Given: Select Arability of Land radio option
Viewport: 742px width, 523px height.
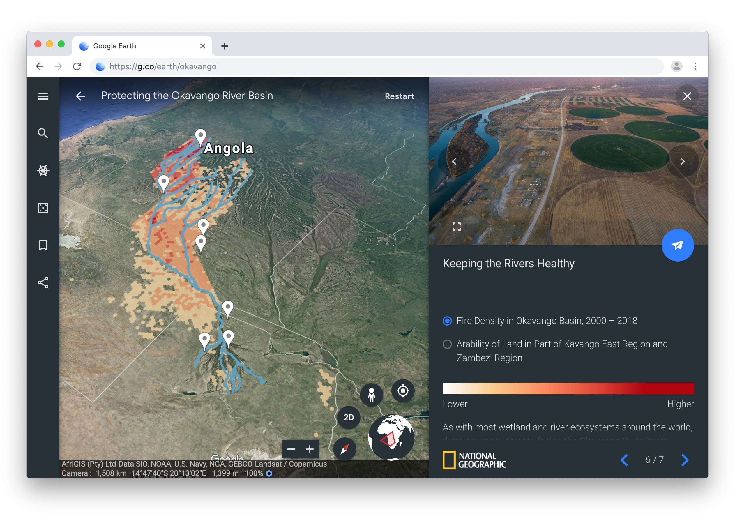Looking at the screenshot, I should coord(447,344).
